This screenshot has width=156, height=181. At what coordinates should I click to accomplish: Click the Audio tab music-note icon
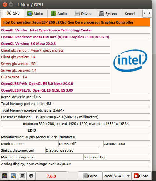click(54, 13)
